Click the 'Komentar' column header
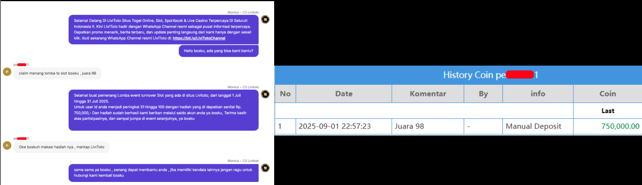This screenshot has height=185, width=642. 428,94
